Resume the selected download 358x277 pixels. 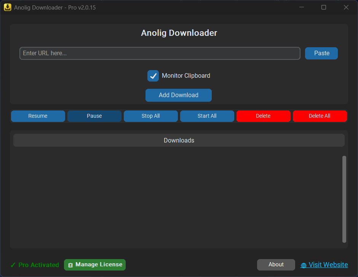tap(38, 116)
